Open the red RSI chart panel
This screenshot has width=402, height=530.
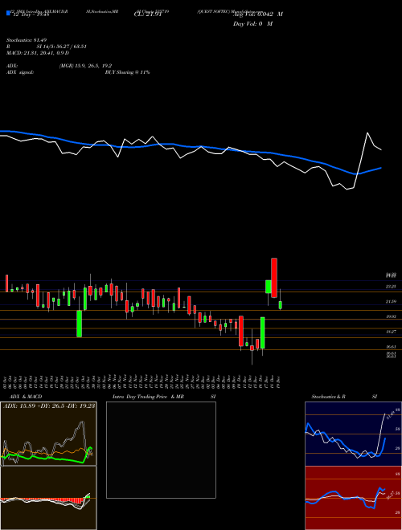tap(353, 498)
